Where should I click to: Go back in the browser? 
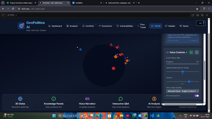(3, 9)
